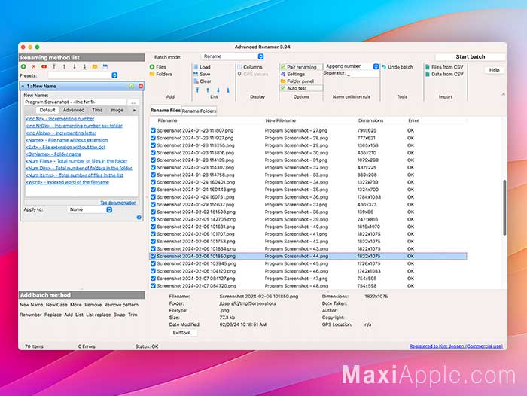Open the Presets dropdown
This screenshot has width=527, height=396.
click(82, 75)
